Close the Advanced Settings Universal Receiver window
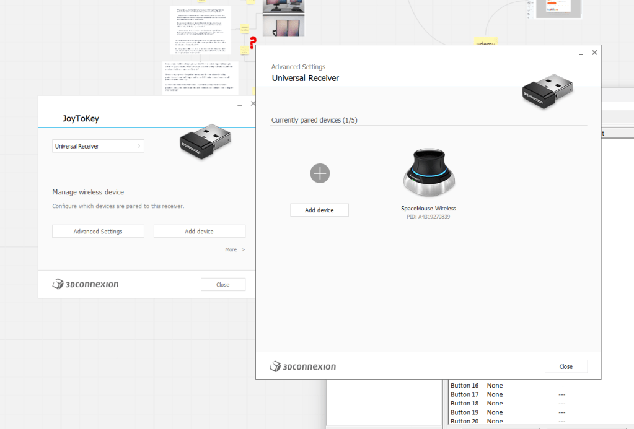The width and height of the screenshot is (634, 429). pyautogui.click(x=566, y=366)
